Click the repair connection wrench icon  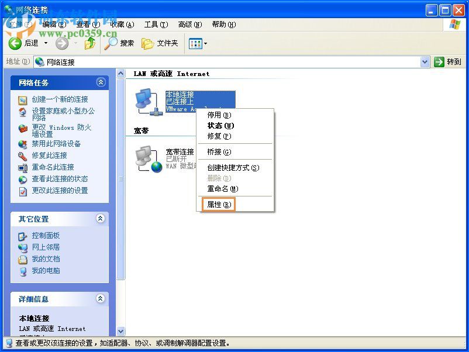pos(22,156)
